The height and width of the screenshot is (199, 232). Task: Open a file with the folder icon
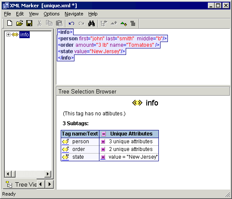click(x=19, y=23)
